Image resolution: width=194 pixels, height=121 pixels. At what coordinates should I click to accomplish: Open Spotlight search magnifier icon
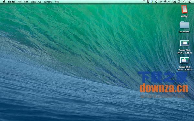pyautogui.click(x=184, y=2)
